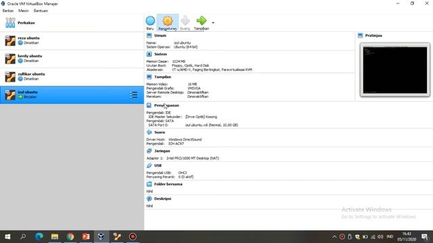Click the Penyimpanan disk icon
This screenshot has height=243, width=433.
(x=149, y=105)
